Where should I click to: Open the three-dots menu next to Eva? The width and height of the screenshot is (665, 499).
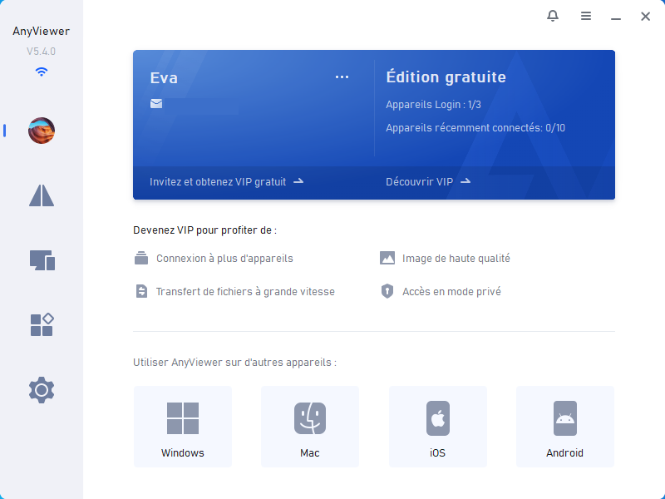coord(342,77)
